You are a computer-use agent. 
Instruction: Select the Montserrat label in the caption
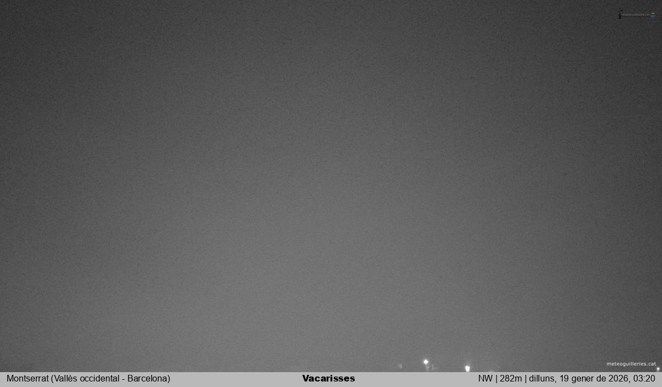[x=28, y=379]
